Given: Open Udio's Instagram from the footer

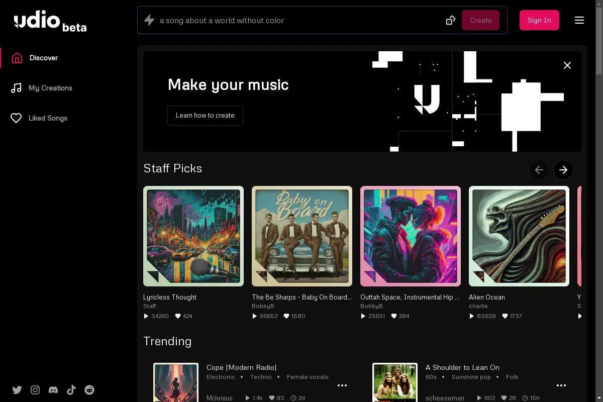Looking at the screenshot, I should point(35,389).
